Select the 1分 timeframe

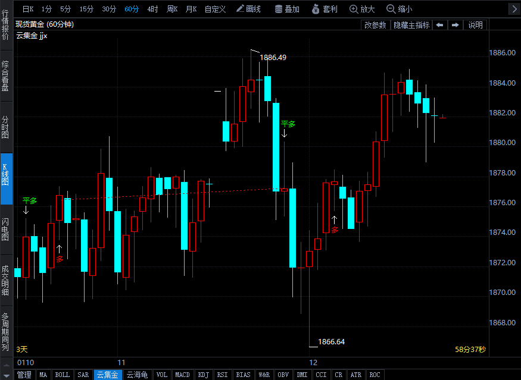tap(46, 9)
